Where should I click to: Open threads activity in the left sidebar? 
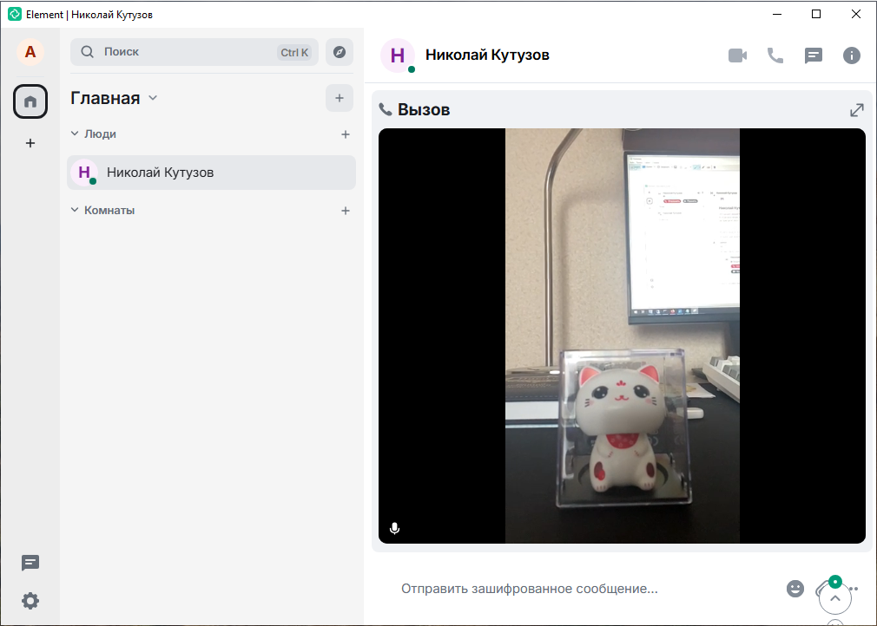click(30, 563)
